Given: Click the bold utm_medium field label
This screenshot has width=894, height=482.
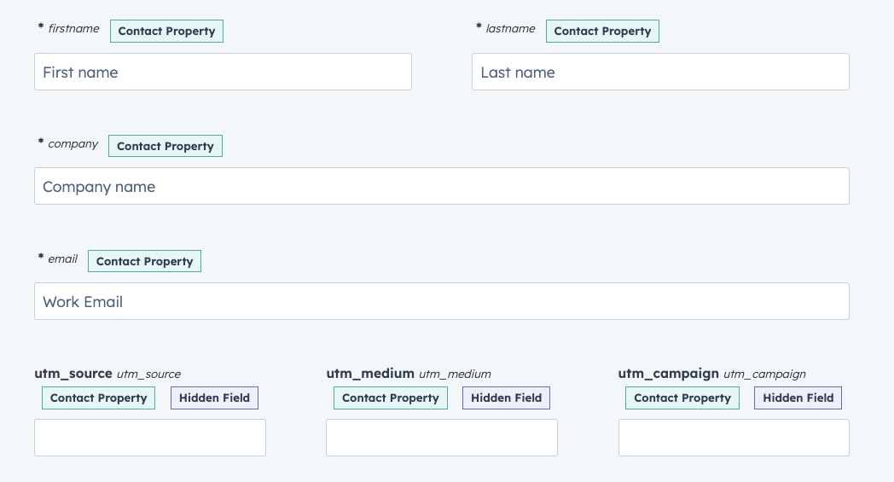Looking at the screenshot, I should point(370,374).
